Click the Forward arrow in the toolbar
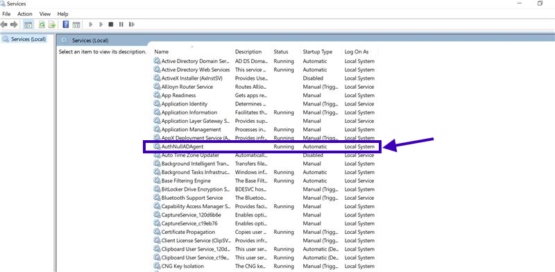This screenshot has height=272, width=555. click(14, 24)
